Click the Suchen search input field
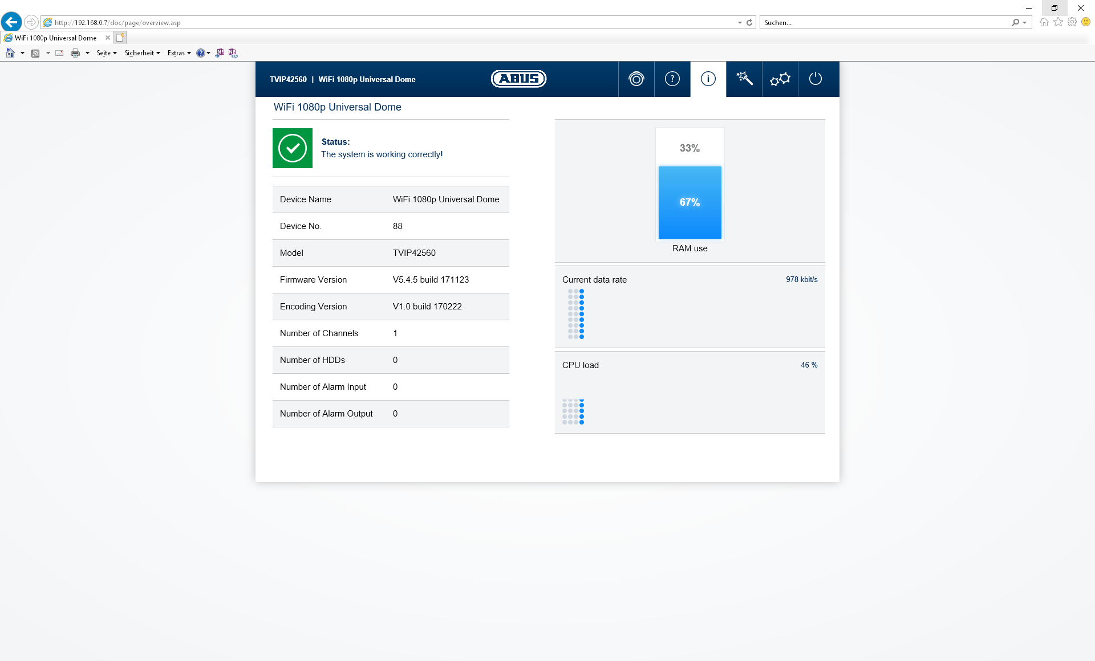The height and width of the screenshot is (661, 1095). coord(884,23)
